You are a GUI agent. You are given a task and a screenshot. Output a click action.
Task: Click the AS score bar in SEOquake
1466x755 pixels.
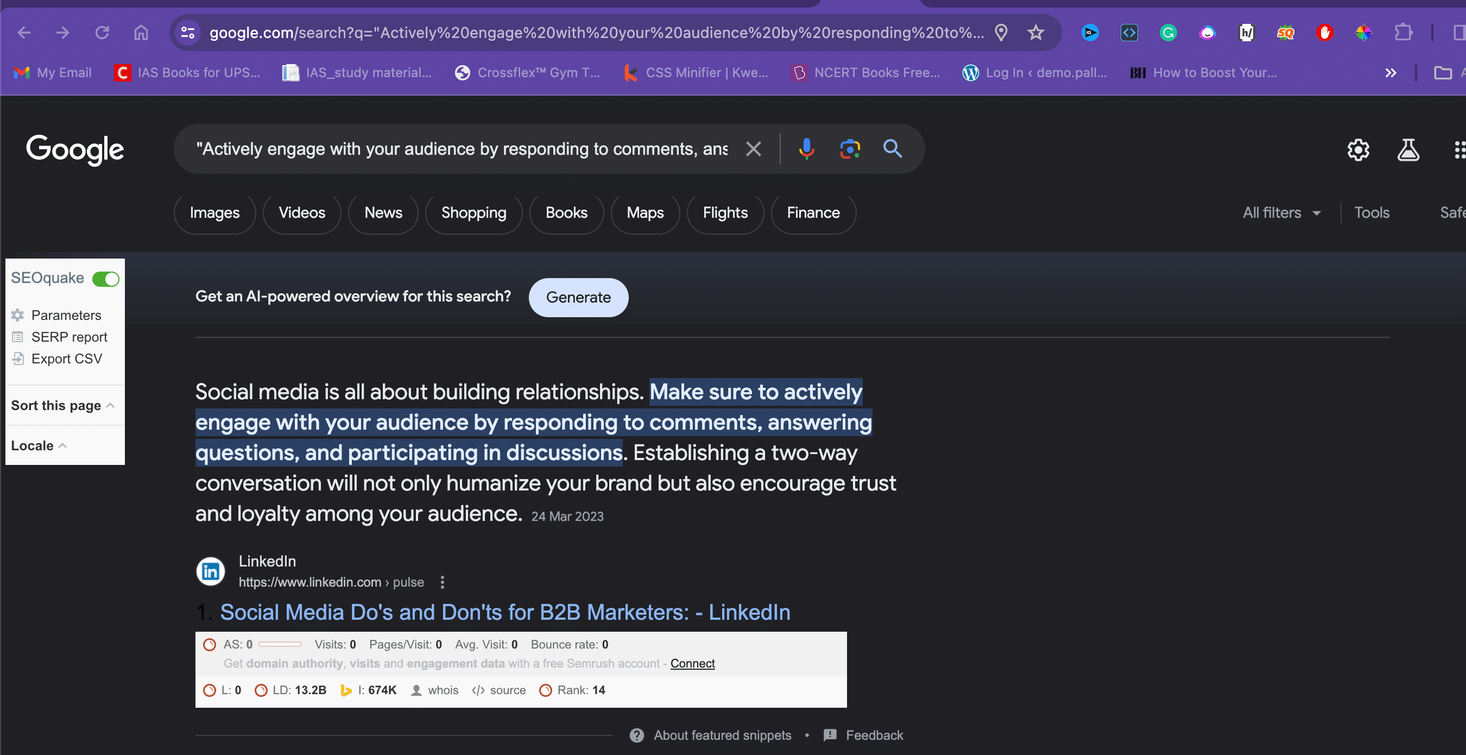tap(280, 645)
